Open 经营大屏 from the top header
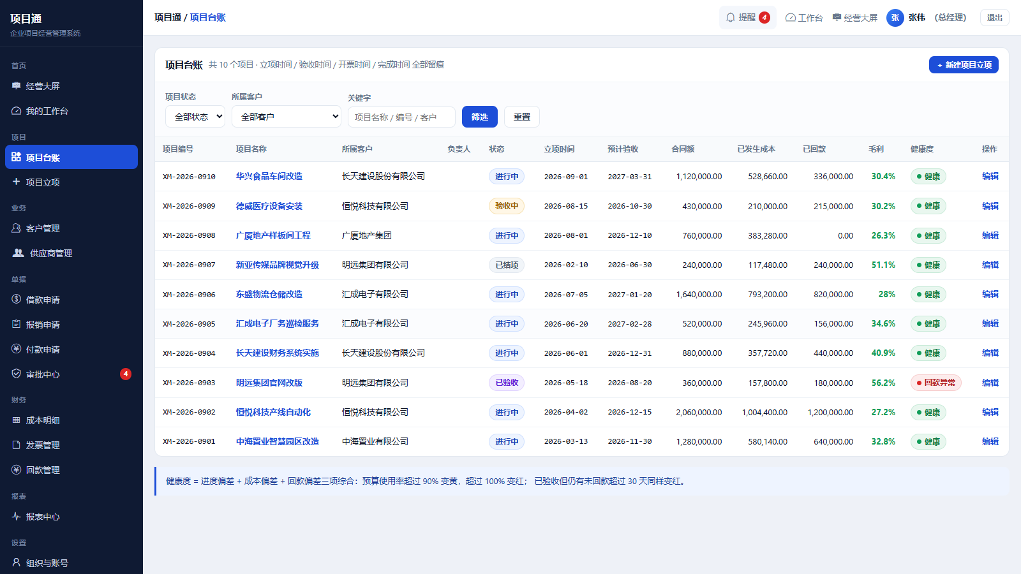The height and width of the screenshot is (574, 1021). [855, 18]
